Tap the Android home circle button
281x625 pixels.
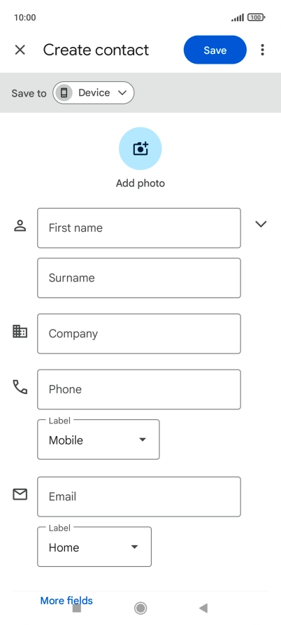(x=140, y=608)
